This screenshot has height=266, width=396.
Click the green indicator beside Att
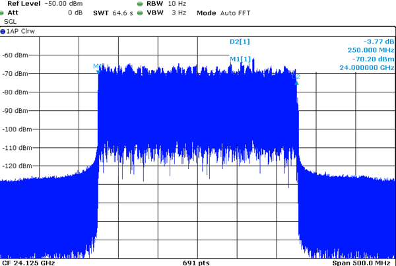(x=1, y=13)
